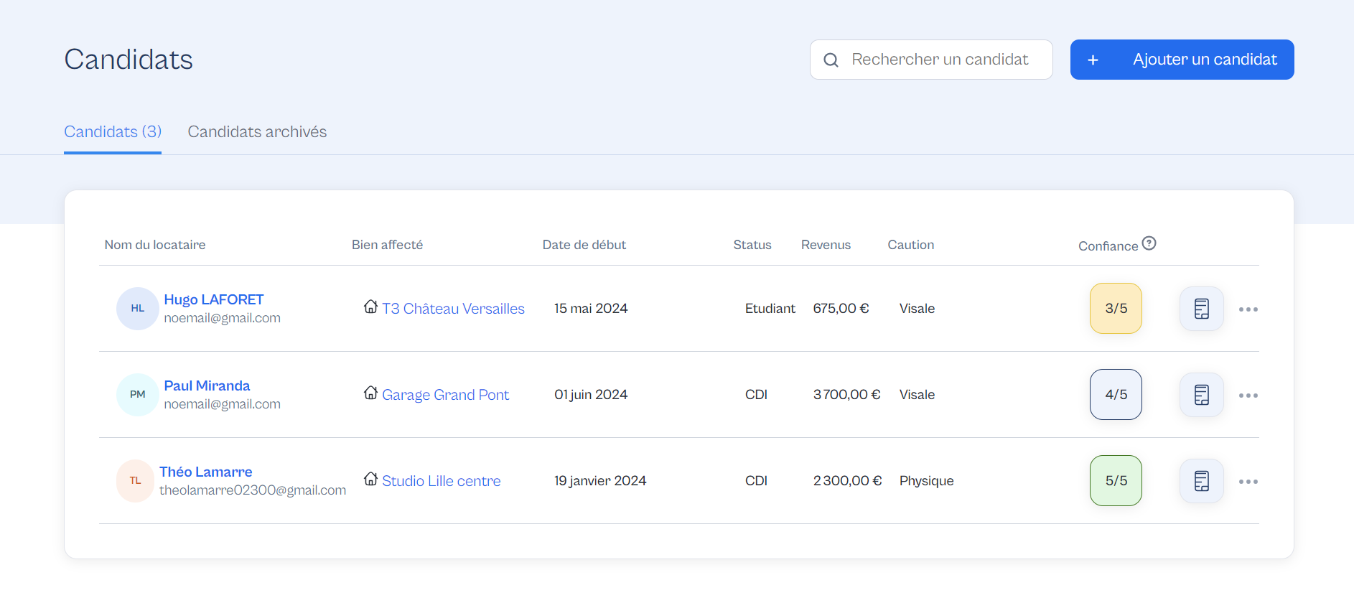Open Studio Lille centre property link
The image size is (1354, 598).
pos(441,481)
